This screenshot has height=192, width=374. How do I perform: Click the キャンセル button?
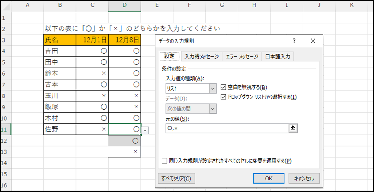(304, 178)
